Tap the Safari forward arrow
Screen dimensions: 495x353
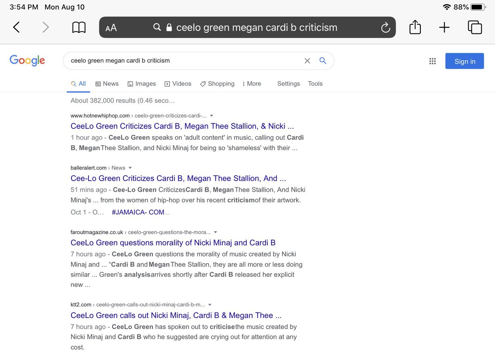tap(45, 28)
